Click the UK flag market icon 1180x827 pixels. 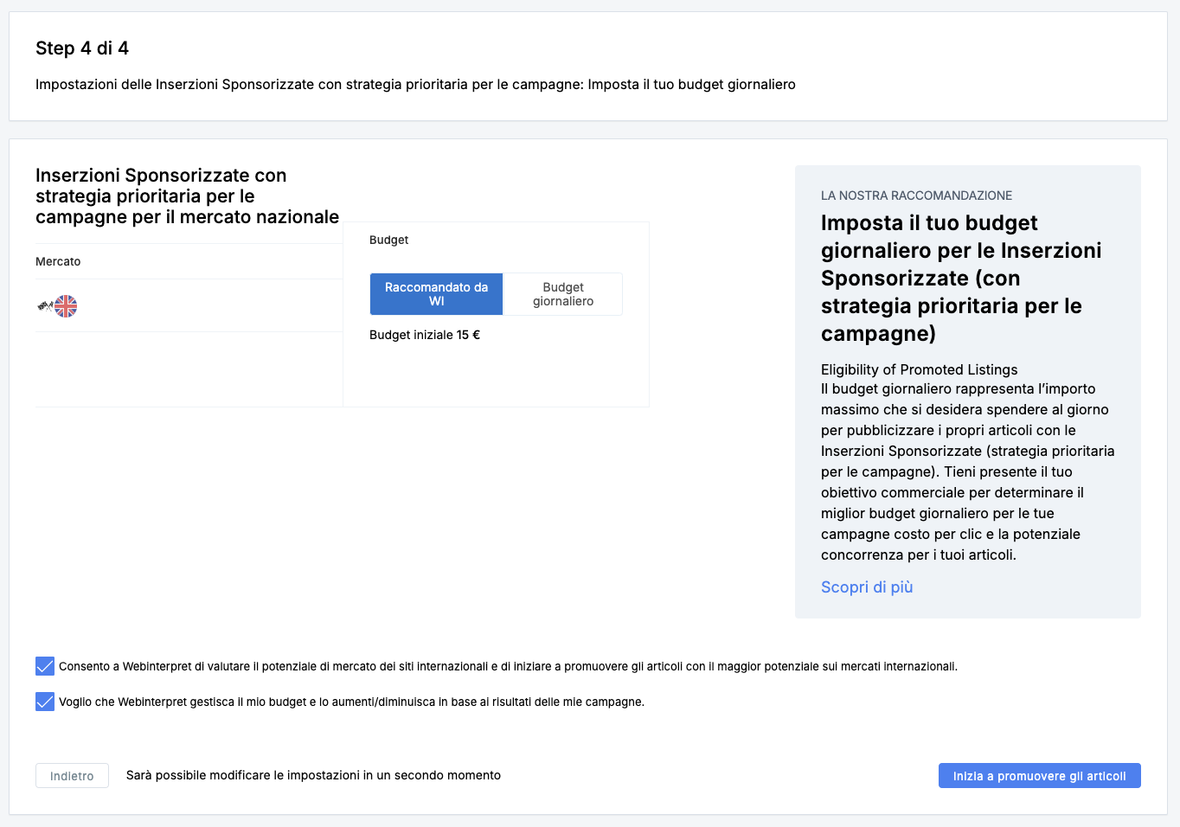pos(66,306)
